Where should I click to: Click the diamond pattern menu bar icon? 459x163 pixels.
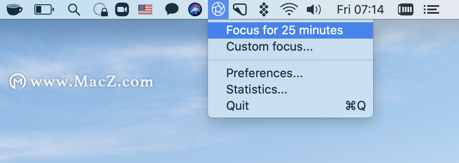(x=264, y=9)
